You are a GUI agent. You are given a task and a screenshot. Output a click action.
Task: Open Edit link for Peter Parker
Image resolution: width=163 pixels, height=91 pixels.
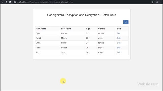click(119, 48)
